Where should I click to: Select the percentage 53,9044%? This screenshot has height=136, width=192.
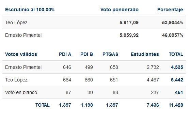point(173,22)
